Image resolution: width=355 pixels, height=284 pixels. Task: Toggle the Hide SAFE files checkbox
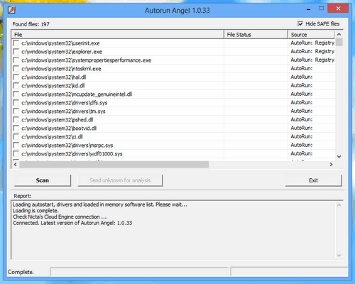tap(300, 23)
